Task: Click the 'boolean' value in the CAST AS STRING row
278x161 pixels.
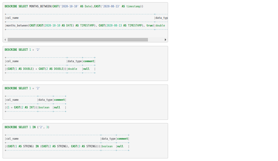Action: click(x=107, y=146)
